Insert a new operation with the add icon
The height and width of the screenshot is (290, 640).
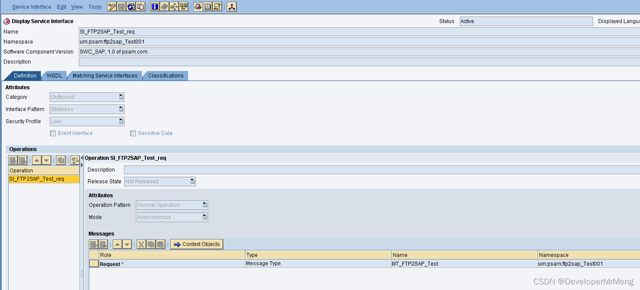(x=13, y=160)
